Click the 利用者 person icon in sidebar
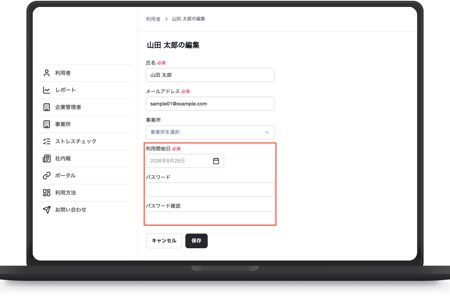This screenshot has width=450, height=301. (x=47, y=73)
